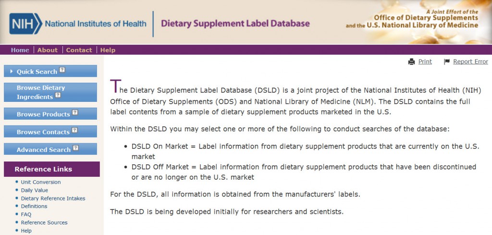Viewport: 492px width, 235px height.
Task: Open the About menu item
Action: pos(48,50)
